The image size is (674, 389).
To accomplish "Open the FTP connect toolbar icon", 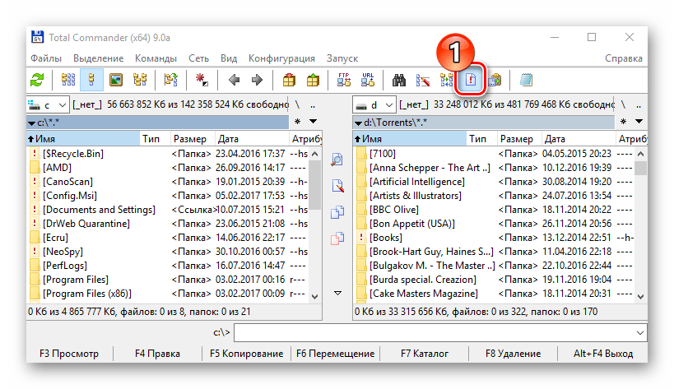I will pos(344,80).
